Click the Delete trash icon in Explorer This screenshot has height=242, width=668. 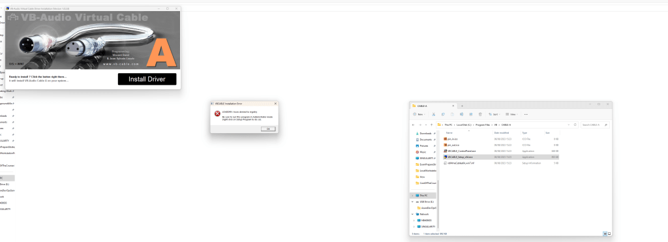click(x=480, y=114)
